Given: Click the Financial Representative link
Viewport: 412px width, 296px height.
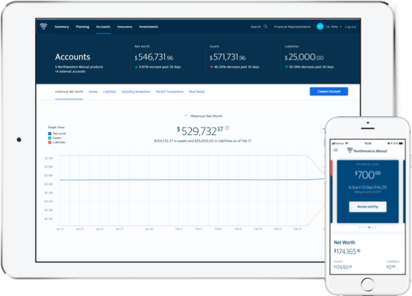Looking at the screenshot, I should [x=292, y=27].
